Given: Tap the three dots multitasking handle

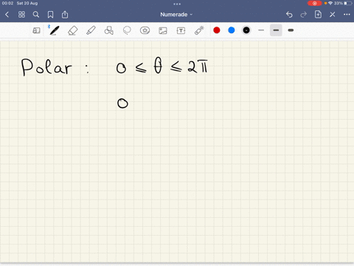Looking at the screenshot, I should 177,4.
